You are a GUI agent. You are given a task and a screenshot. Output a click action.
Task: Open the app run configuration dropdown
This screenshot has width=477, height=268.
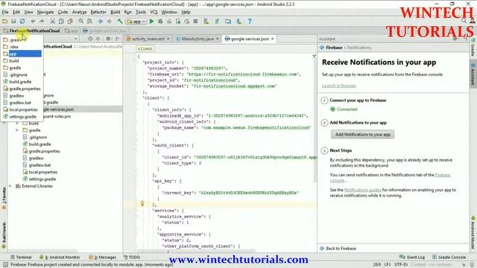136,22
